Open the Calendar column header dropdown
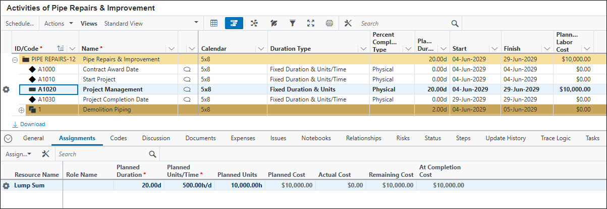Image resolution: width=607 pixels, height=209 pixels. click(261, 49)
